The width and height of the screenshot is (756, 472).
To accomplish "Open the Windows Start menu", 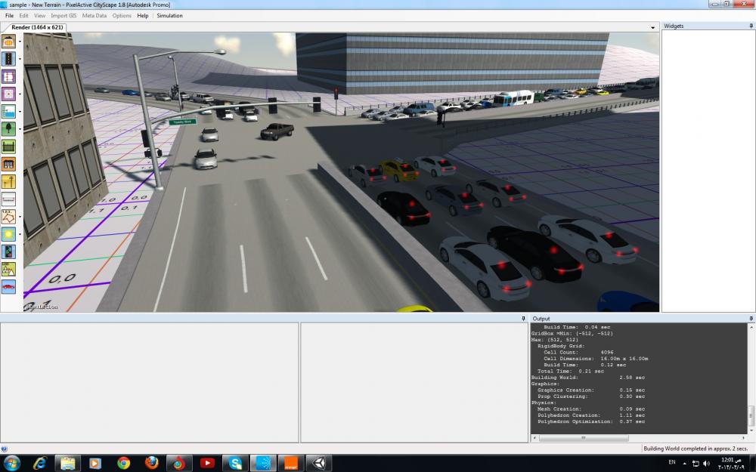I will (x=11, y=464).
